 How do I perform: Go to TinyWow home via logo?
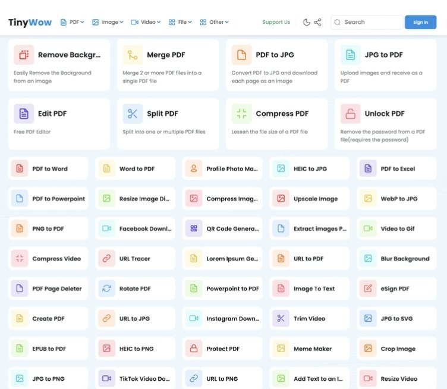click(30, 22)
